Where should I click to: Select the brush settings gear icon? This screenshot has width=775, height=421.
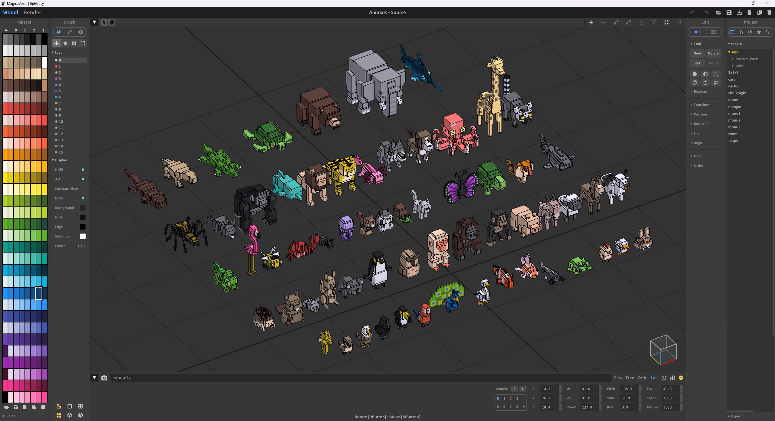(x=81, y=32)
